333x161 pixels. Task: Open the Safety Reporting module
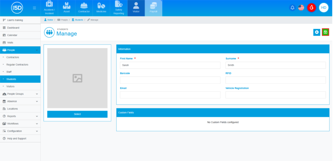point(119,8)
